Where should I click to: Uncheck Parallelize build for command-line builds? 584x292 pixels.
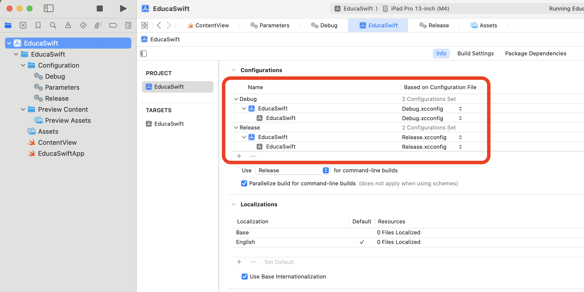(244, 184)
